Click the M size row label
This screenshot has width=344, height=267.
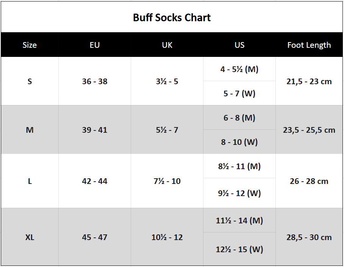[x=30, y=130]
